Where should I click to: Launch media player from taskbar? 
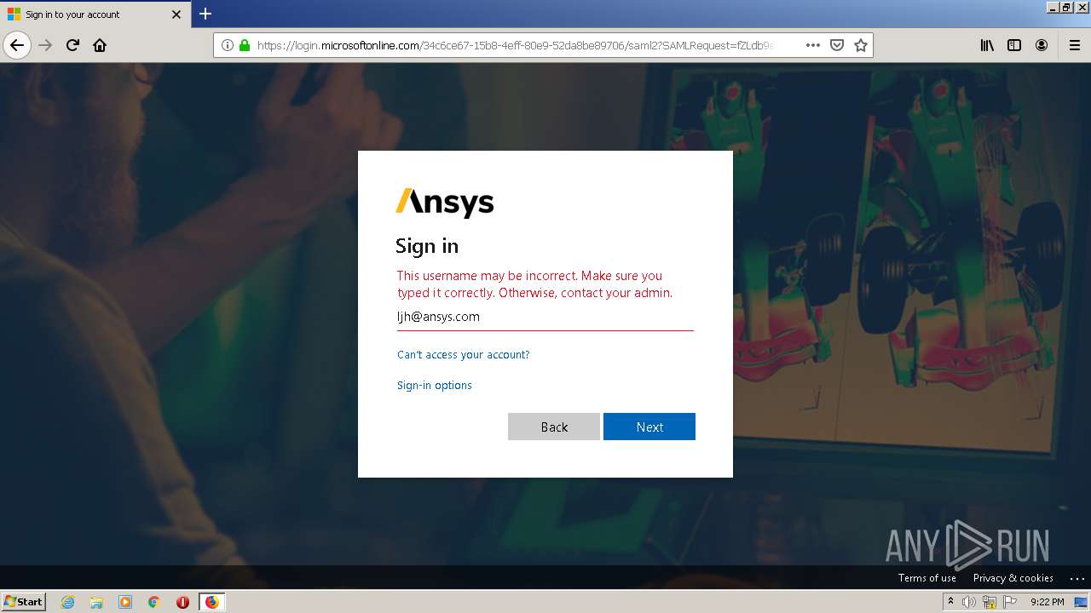125,602
